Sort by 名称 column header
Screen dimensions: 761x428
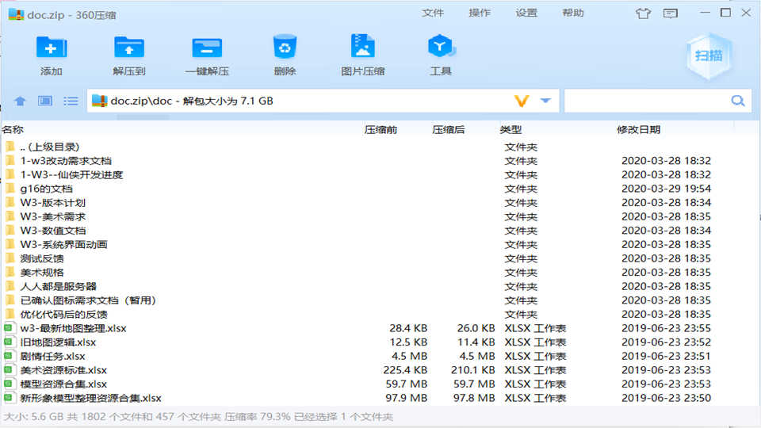point(13,129)
